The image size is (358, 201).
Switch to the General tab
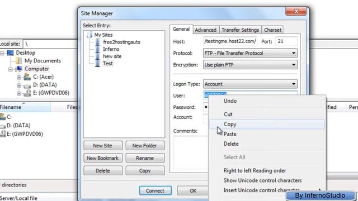(181, 29)
